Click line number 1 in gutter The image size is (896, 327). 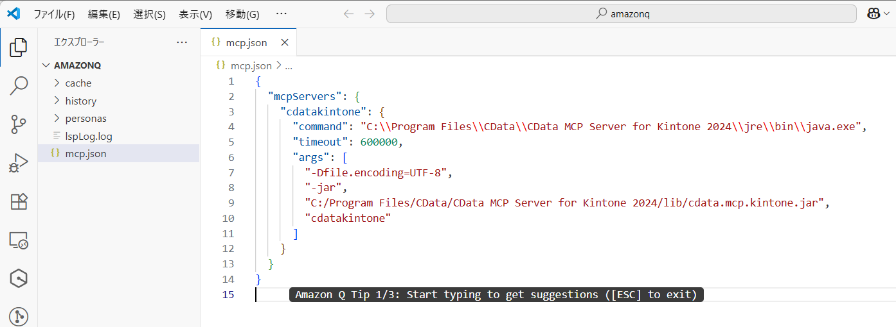[231, 81]
